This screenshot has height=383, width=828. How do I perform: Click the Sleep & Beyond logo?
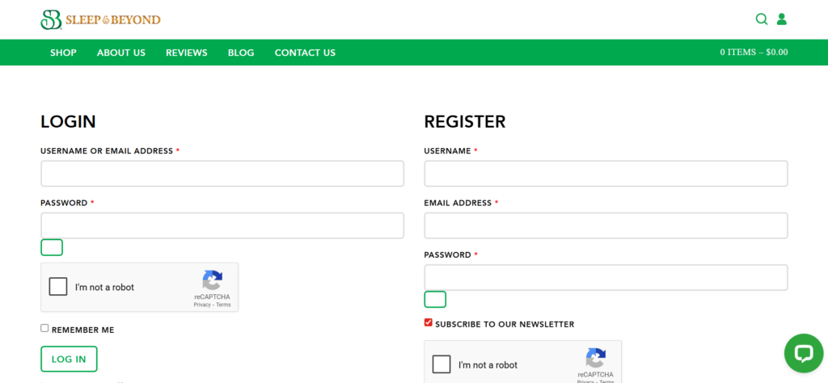tap(100, 19)
